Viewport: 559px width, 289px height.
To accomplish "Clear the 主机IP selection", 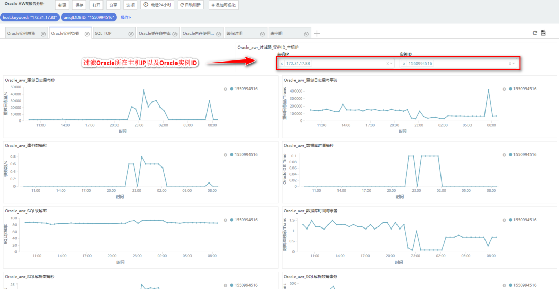I will (x=388, y=64).
